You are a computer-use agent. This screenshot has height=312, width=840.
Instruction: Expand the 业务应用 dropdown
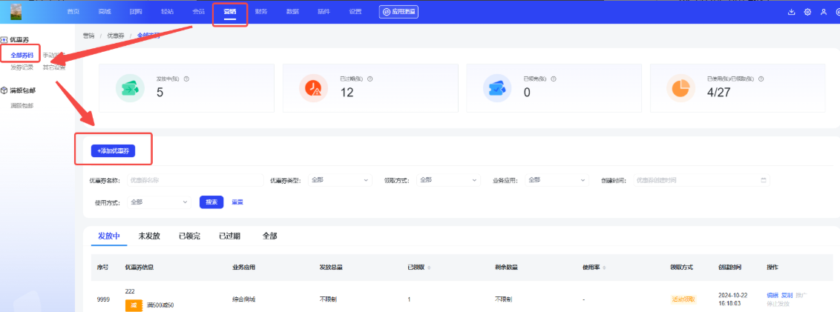(x=557, y=180)
